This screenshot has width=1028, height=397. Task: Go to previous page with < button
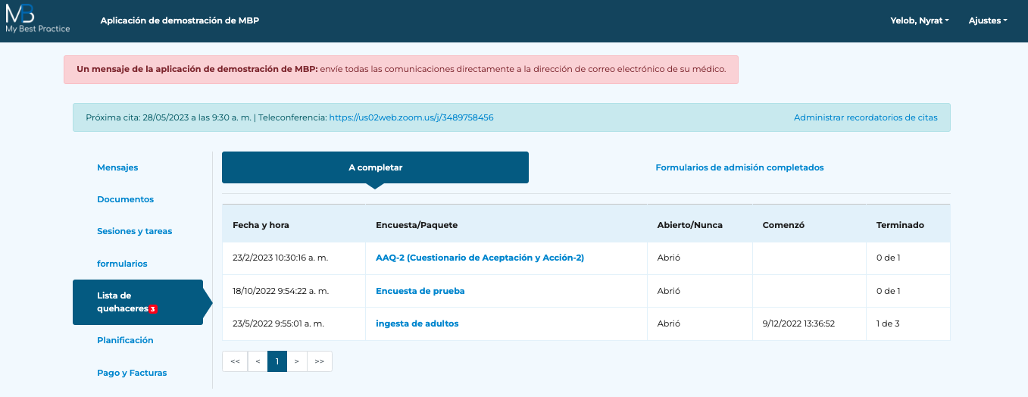tap(258, 361)
